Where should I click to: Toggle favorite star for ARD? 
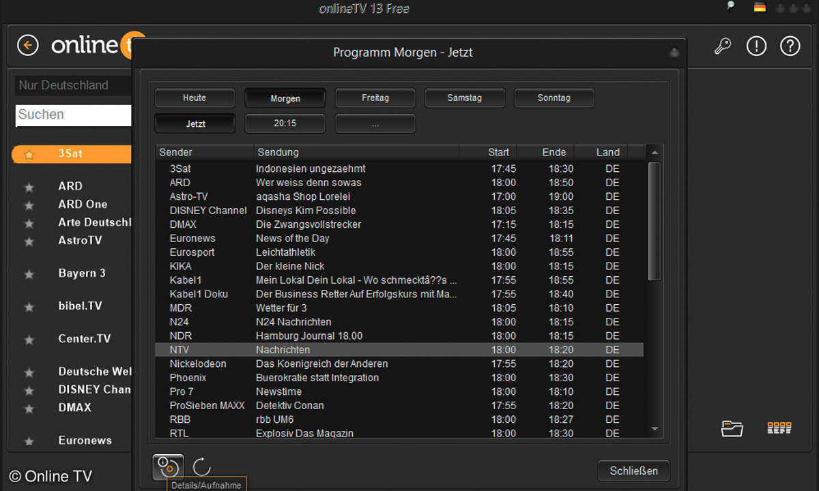[29, 187]
